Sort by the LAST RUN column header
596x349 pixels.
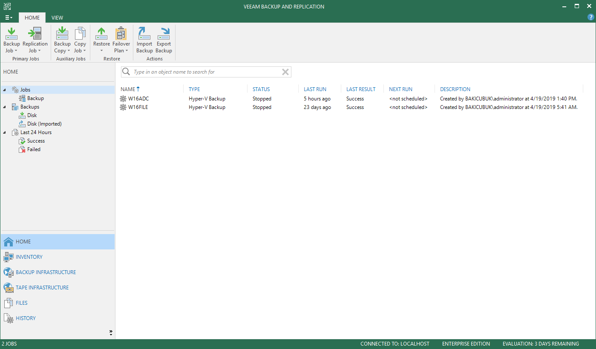[315, 89]
